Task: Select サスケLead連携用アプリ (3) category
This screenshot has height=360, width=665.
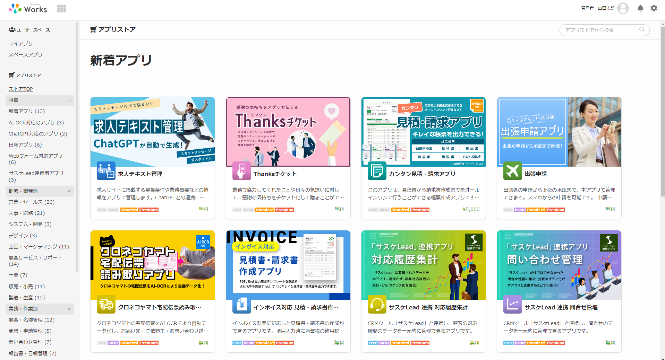Action: 36,176
